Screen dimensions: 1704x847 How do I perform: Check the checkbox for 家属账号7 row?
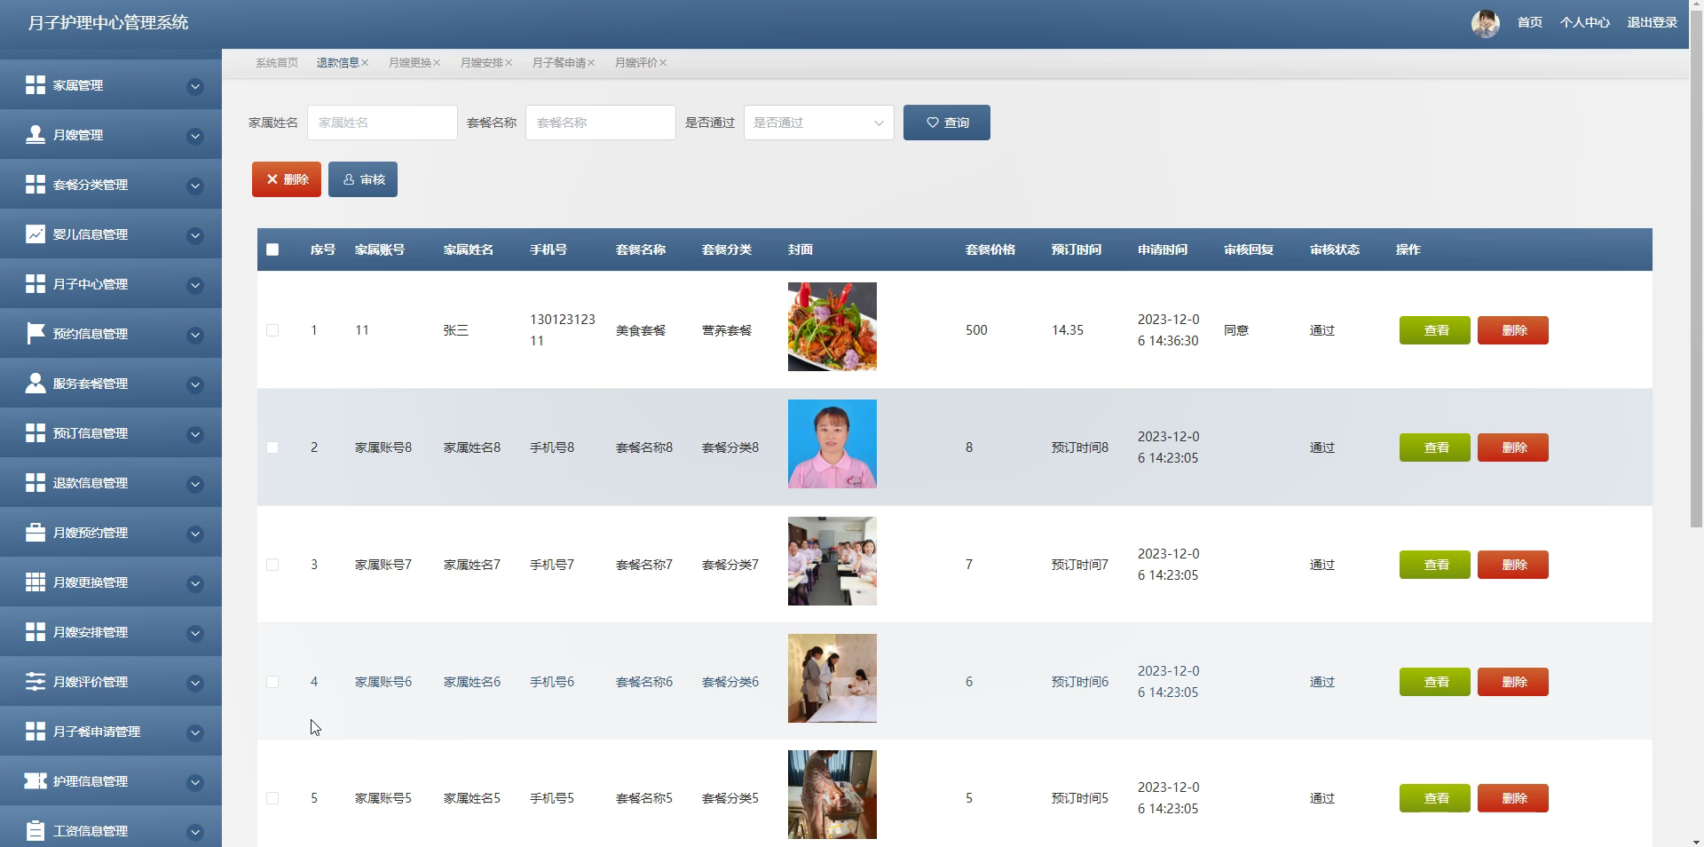(x=272, y=565)
